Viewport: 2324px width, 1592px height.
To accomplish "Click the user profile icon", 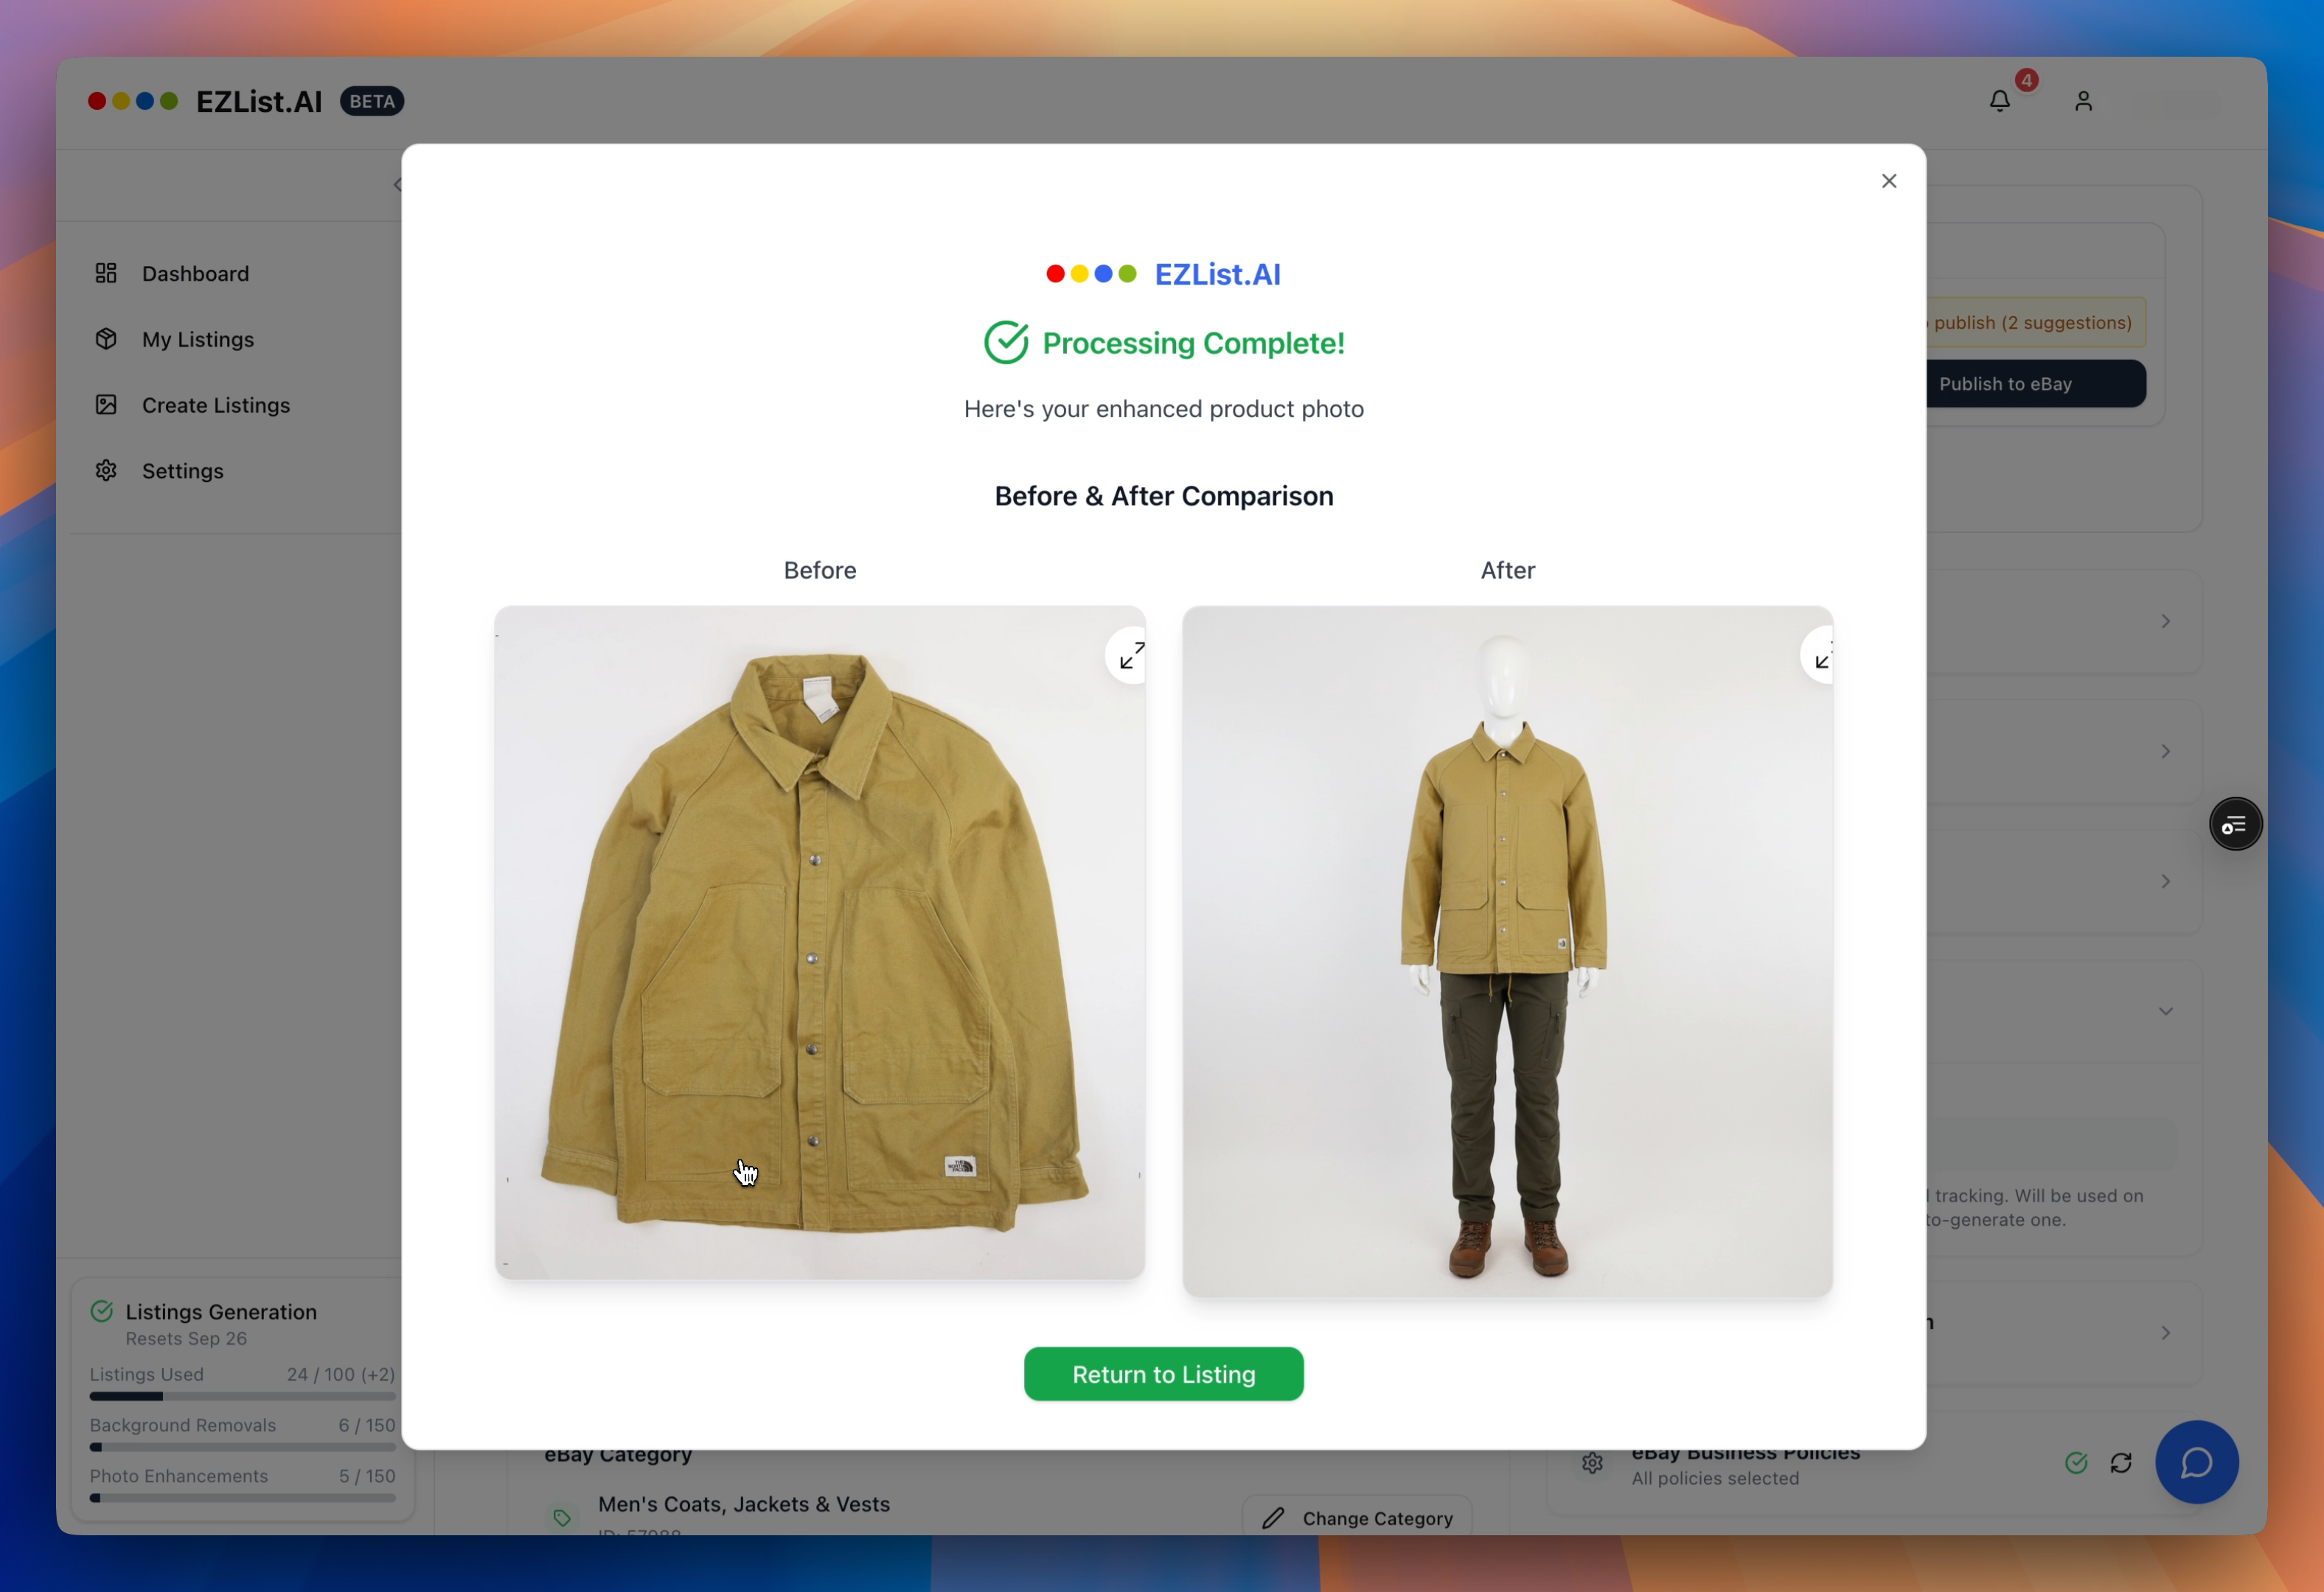I will tap(2083, 101).
